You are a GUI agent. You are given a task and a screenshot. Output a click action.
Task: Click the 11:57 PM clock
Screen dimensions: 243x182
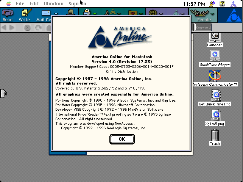(x=194, y=4)
